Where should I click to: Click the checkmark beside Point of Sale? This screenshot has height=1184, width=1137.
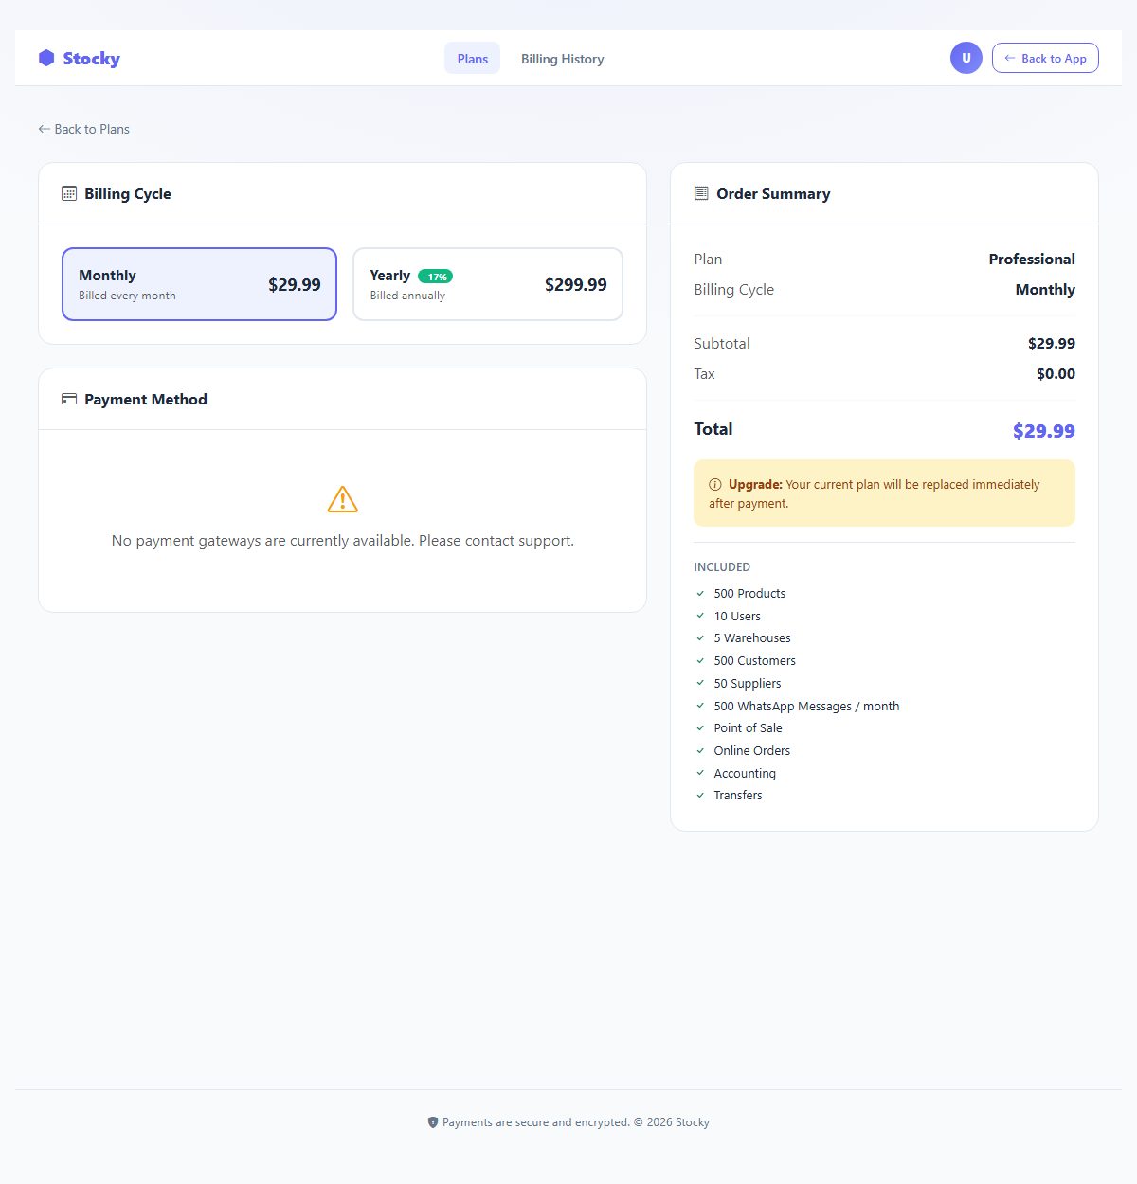point(700,728)
